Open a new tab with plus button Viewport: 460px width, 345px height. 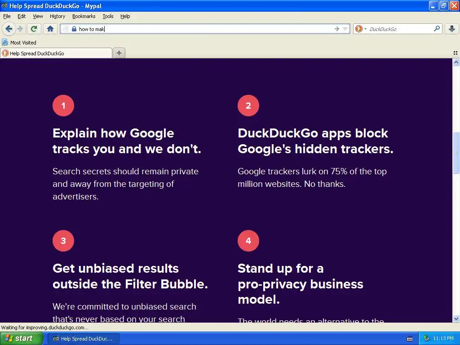(x=119, y=53)
